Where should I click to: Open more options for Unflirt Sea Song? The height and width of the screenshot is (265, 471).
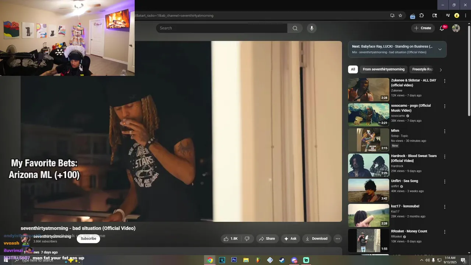pos(445,182)
